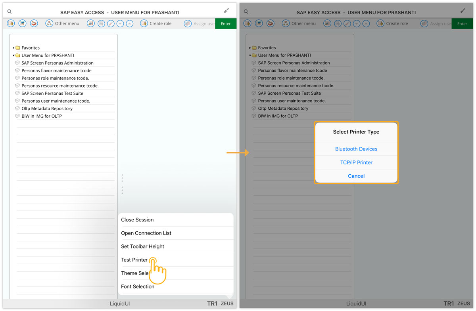This screenshot has width=476, height=311.
Task: Choose Close Session from the popup menu
Action: pyautogui.click(x=176, y=220)
